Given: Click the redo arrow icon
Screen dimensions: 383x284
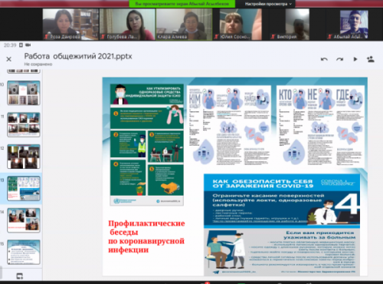Looking at the screenshot, I should tap(339, 59).
